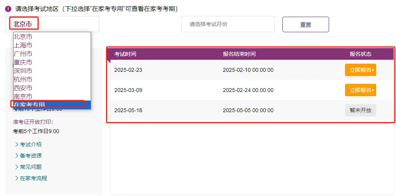The height and width of the screenshot is (196, 396).
Task: Click the purple exclamation info icon
Action: click(8, 9)
